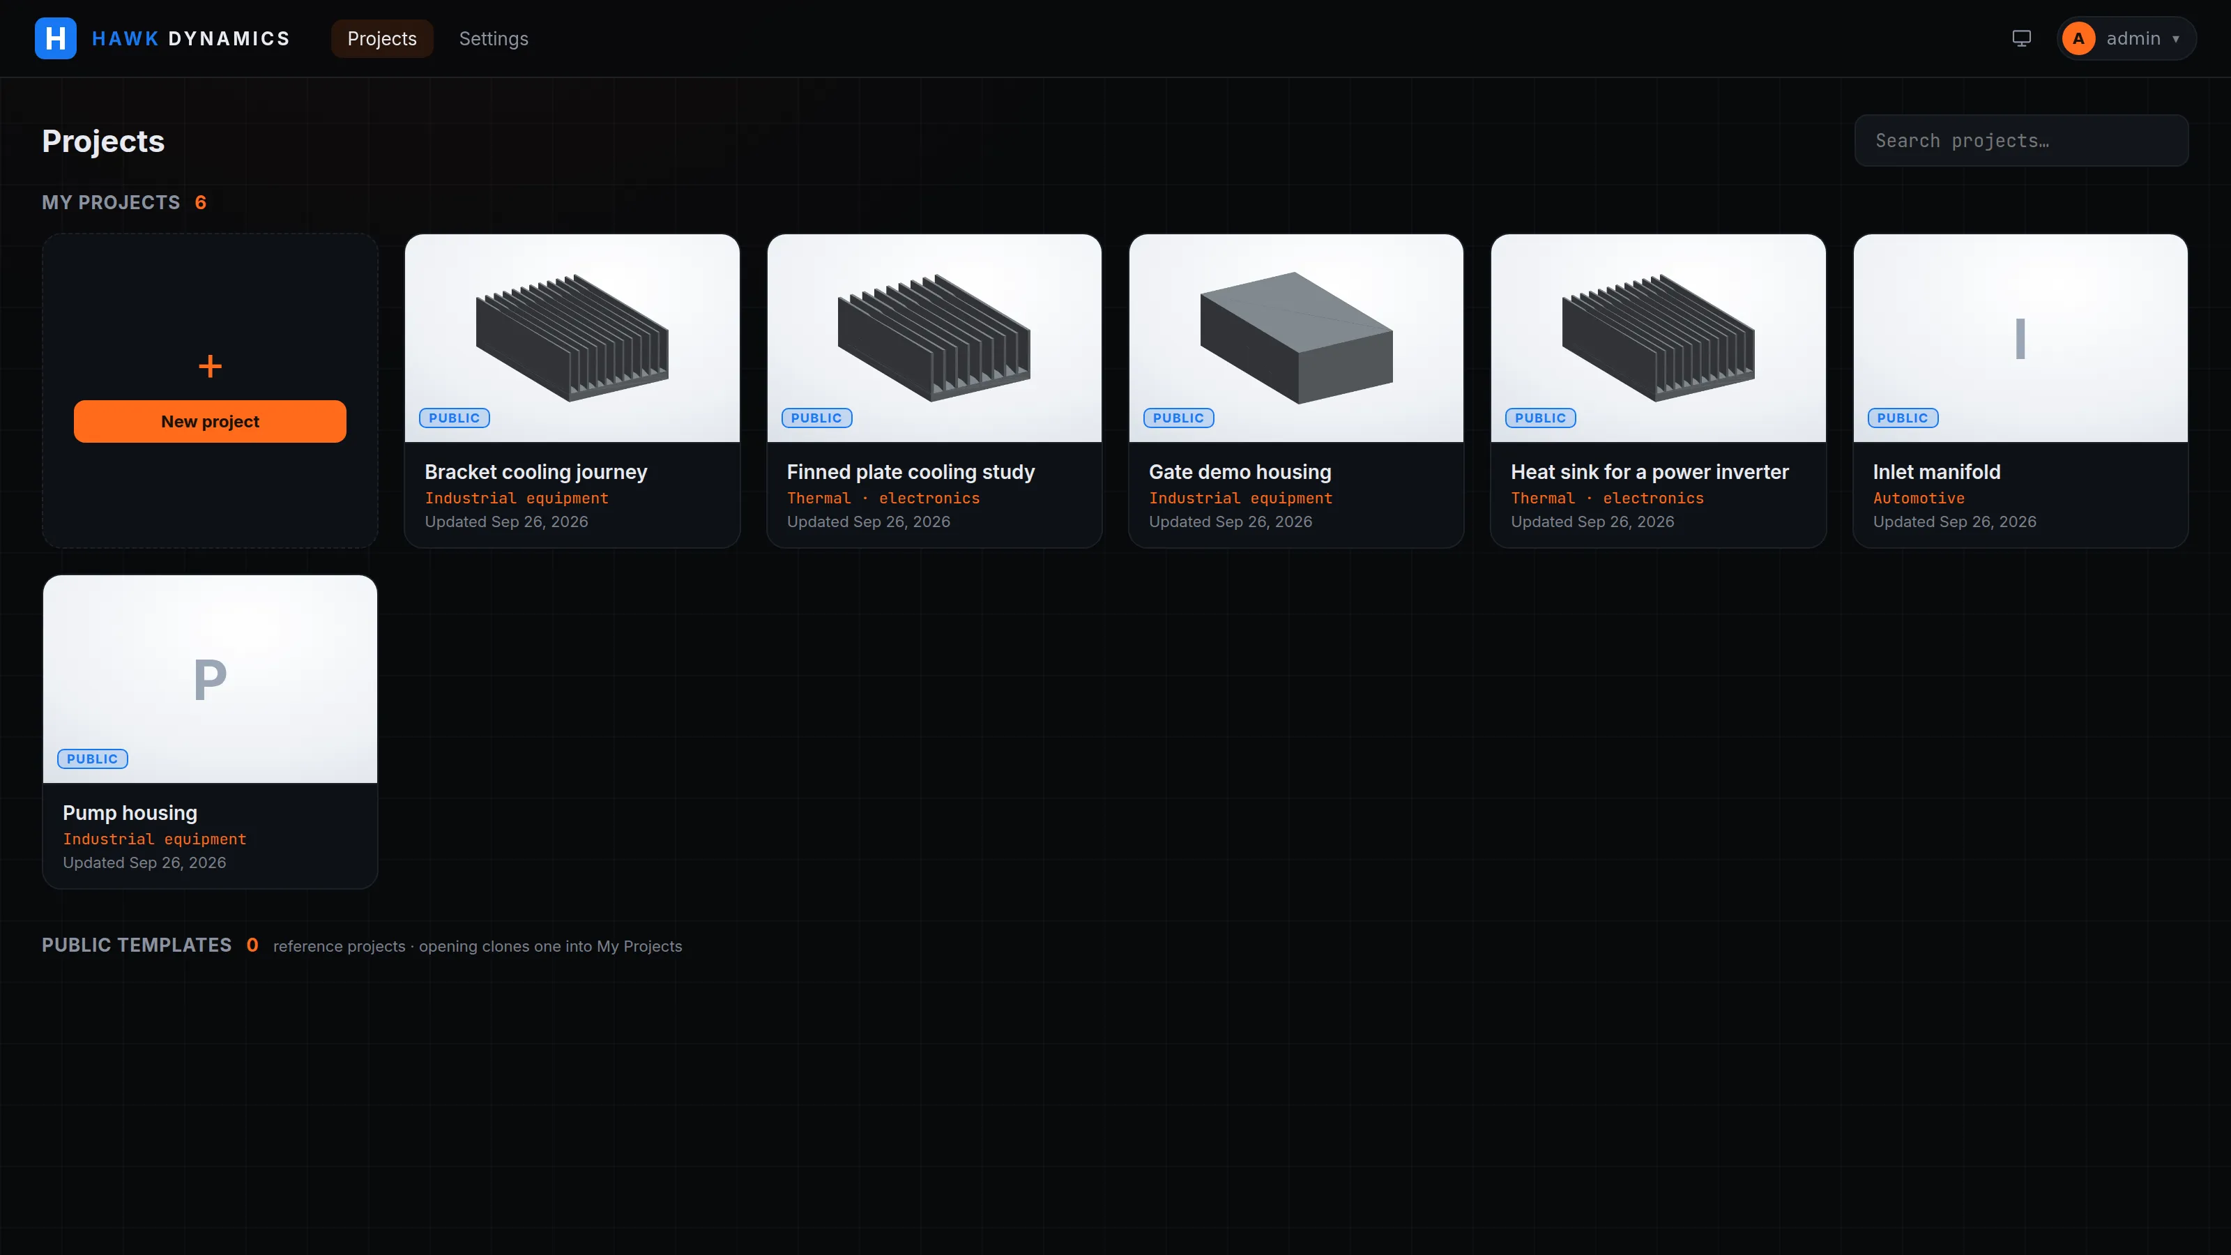Click PUBLIC badge on Gate demo housing
This screenshot has height=1255, width=2231.
[x=1179, y=418]
